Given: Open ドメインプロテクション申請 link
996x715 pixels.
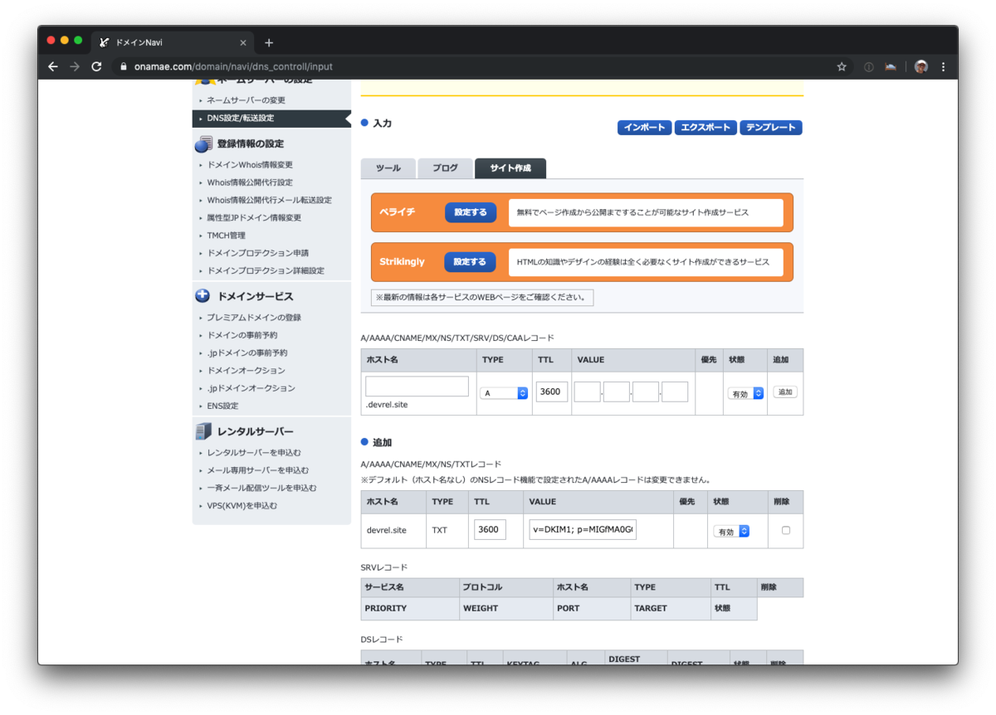Looking at the screenshot, I should point(257,253).
